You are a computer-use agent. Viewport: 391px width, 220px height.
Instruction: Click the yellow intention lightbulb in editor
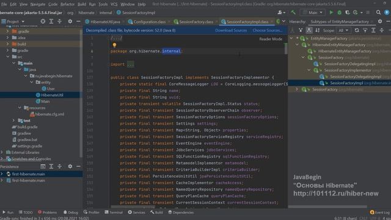pos(114,45)
